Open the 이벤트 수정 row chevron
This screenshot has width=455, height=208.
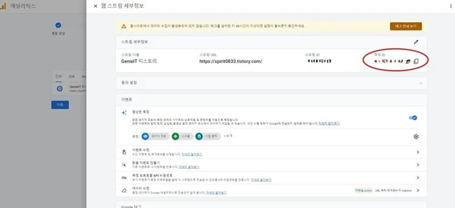417,152
